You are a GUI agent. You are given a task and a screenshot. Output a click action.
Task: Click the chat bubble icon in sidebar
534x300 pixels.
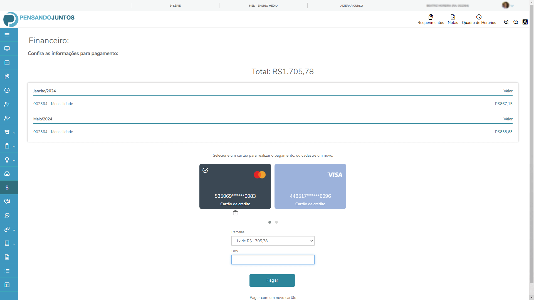(7, 215)
